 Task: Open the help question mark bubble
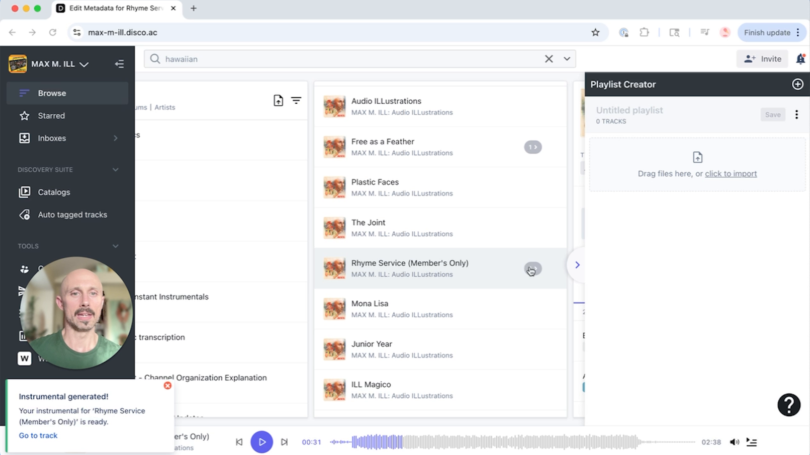point(788,404)
